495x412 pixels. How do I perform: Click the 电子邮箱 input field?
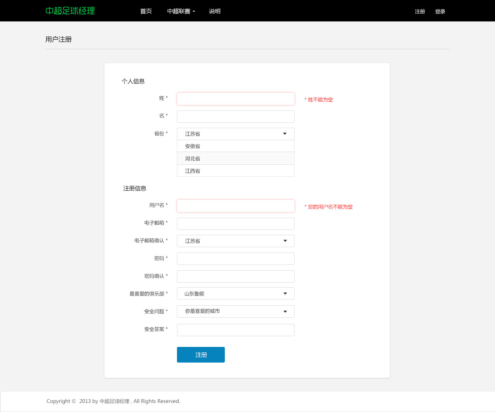(x=236, y=224)
